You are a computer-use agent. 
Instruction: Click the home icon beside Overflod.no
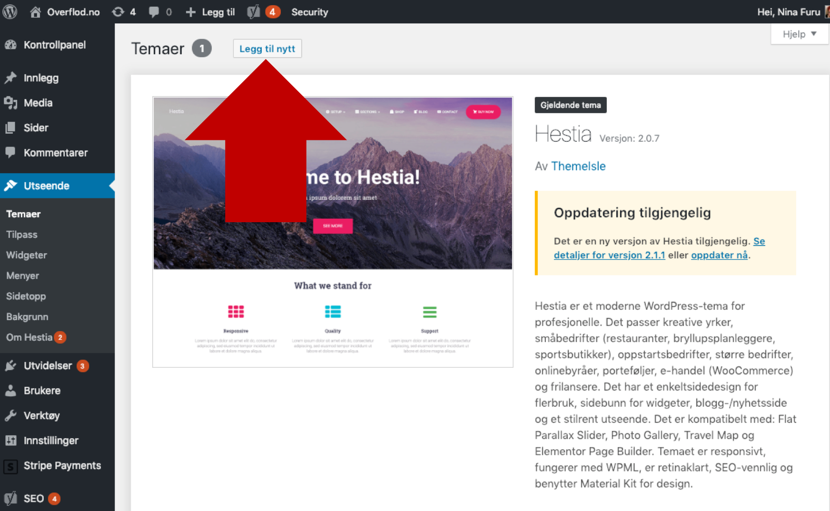pyautogui.click(x=35, y=12)
